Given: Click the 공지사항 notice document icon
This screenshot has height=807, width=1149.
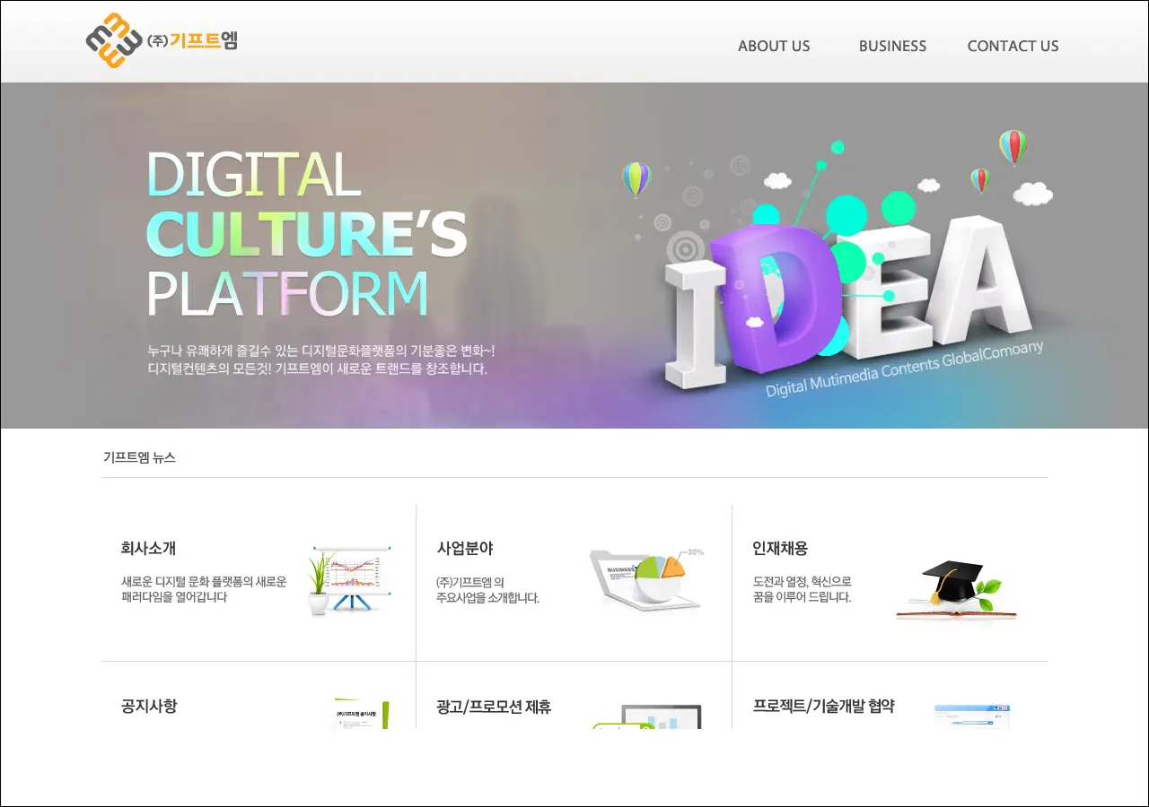Looking at the screenshot, I should click(x=361, y=714).
